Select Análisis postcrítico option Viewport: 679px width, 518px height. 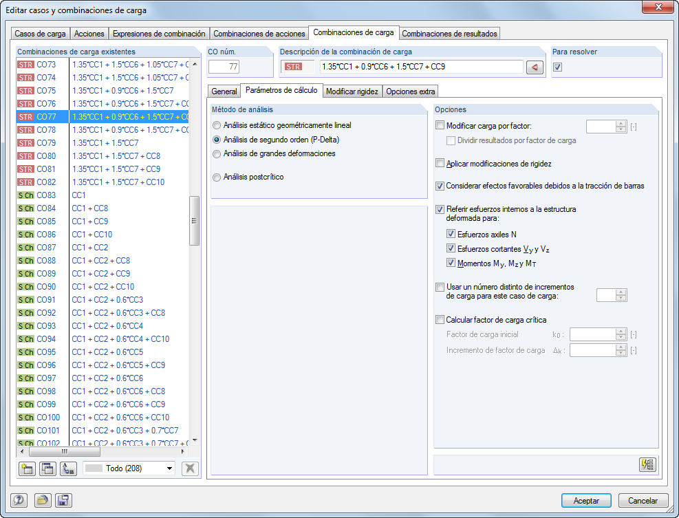point(217,177)
